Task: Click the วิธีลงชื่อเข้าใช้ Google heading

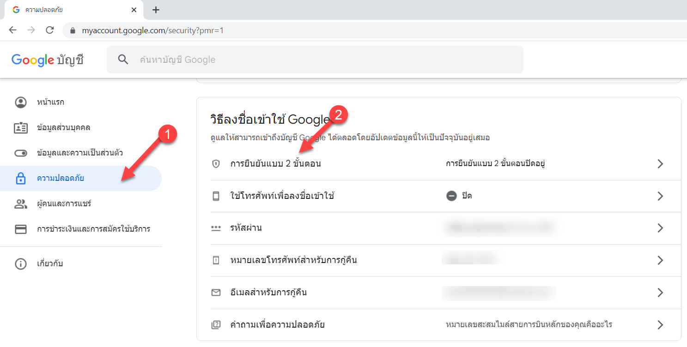Action: (x=270, y=120)
